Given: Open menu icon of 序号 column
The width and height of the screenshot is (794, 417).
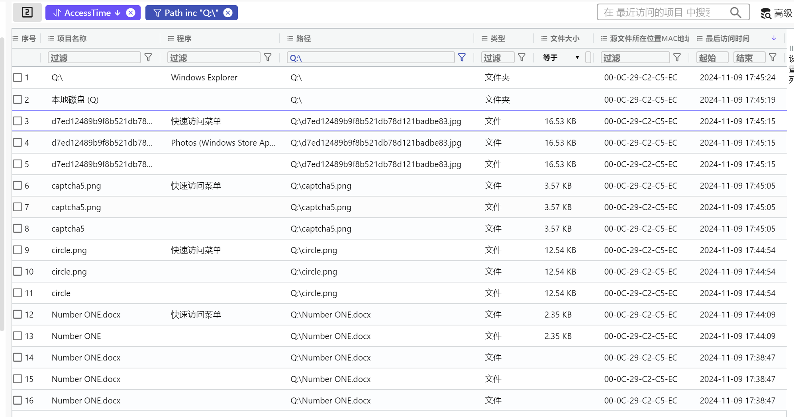Looking at the screenshot, I should pyautogui.click(x=16, y=39).
